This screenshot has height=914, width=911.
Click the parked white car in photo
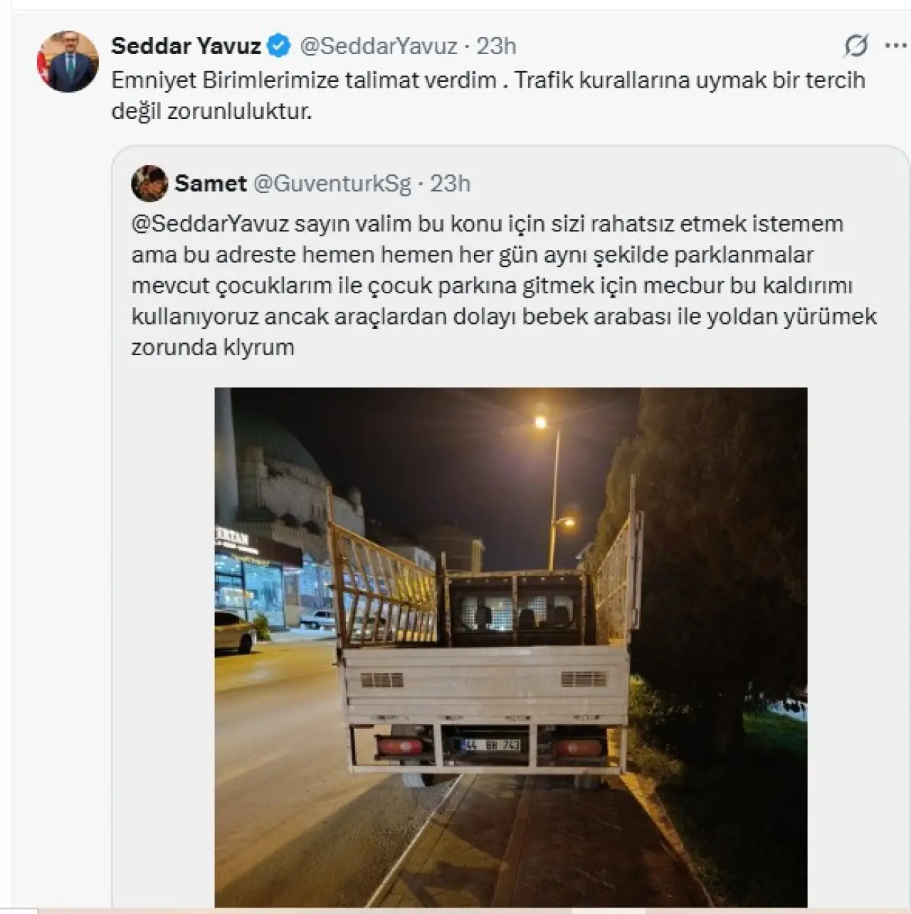pos(235,631)
